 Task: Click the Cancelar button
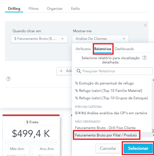(x=108, y=148)
